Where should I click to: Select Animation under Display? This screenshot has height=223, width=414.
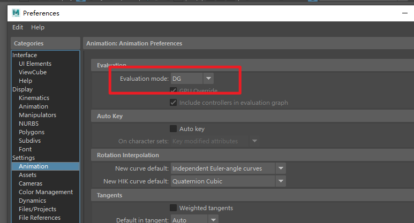33,106
